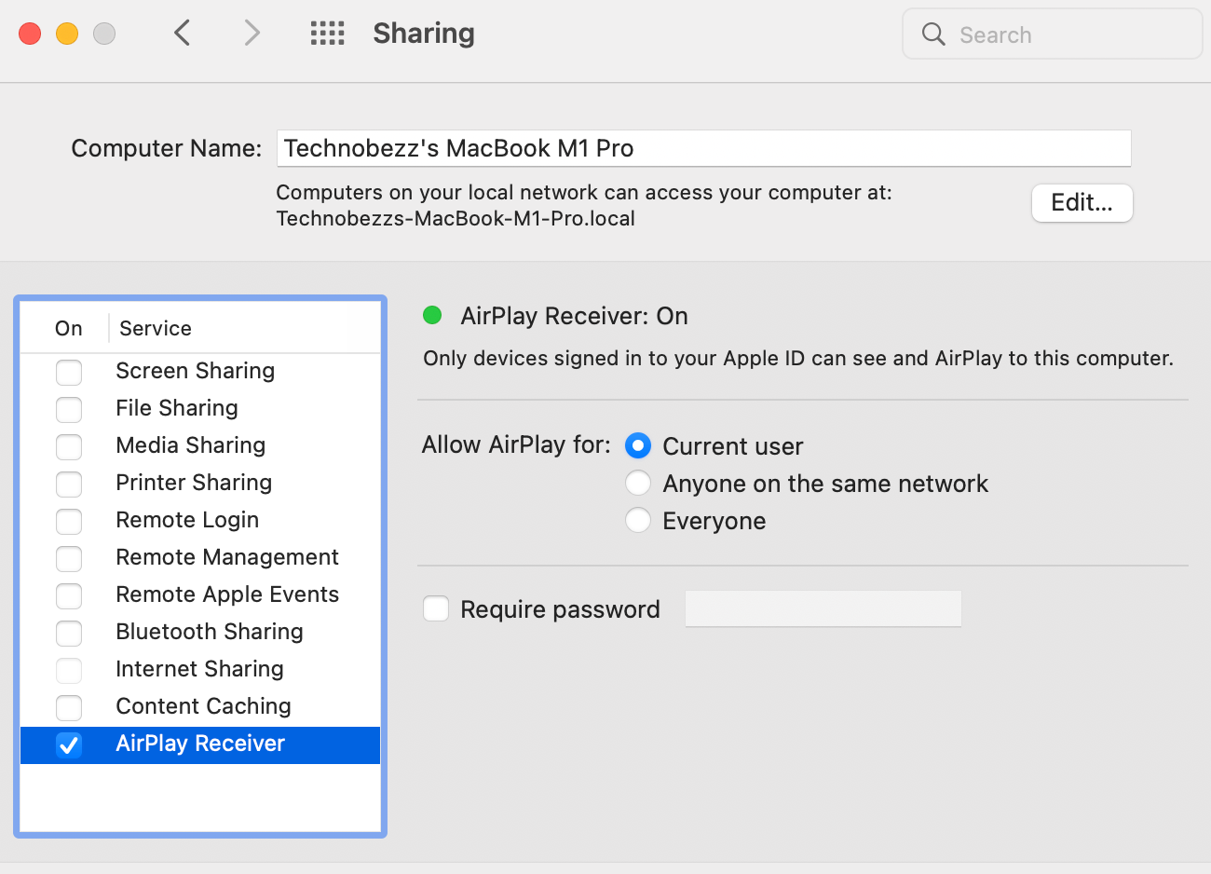
Task: Close the Sharing window red button
Action: (x=30, y=34)
